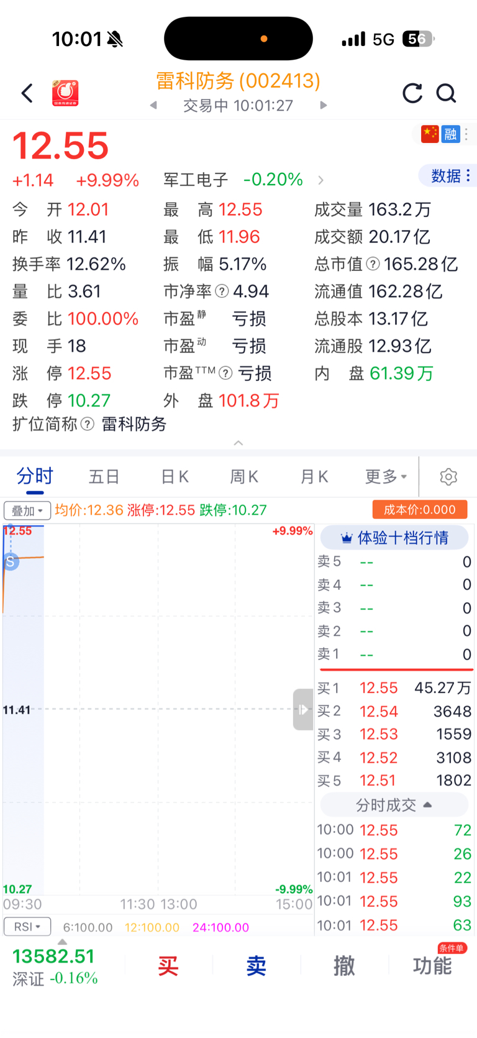Select the 买5 12.51 order row
Viewport: 477px width, 1038px height.
394,781
